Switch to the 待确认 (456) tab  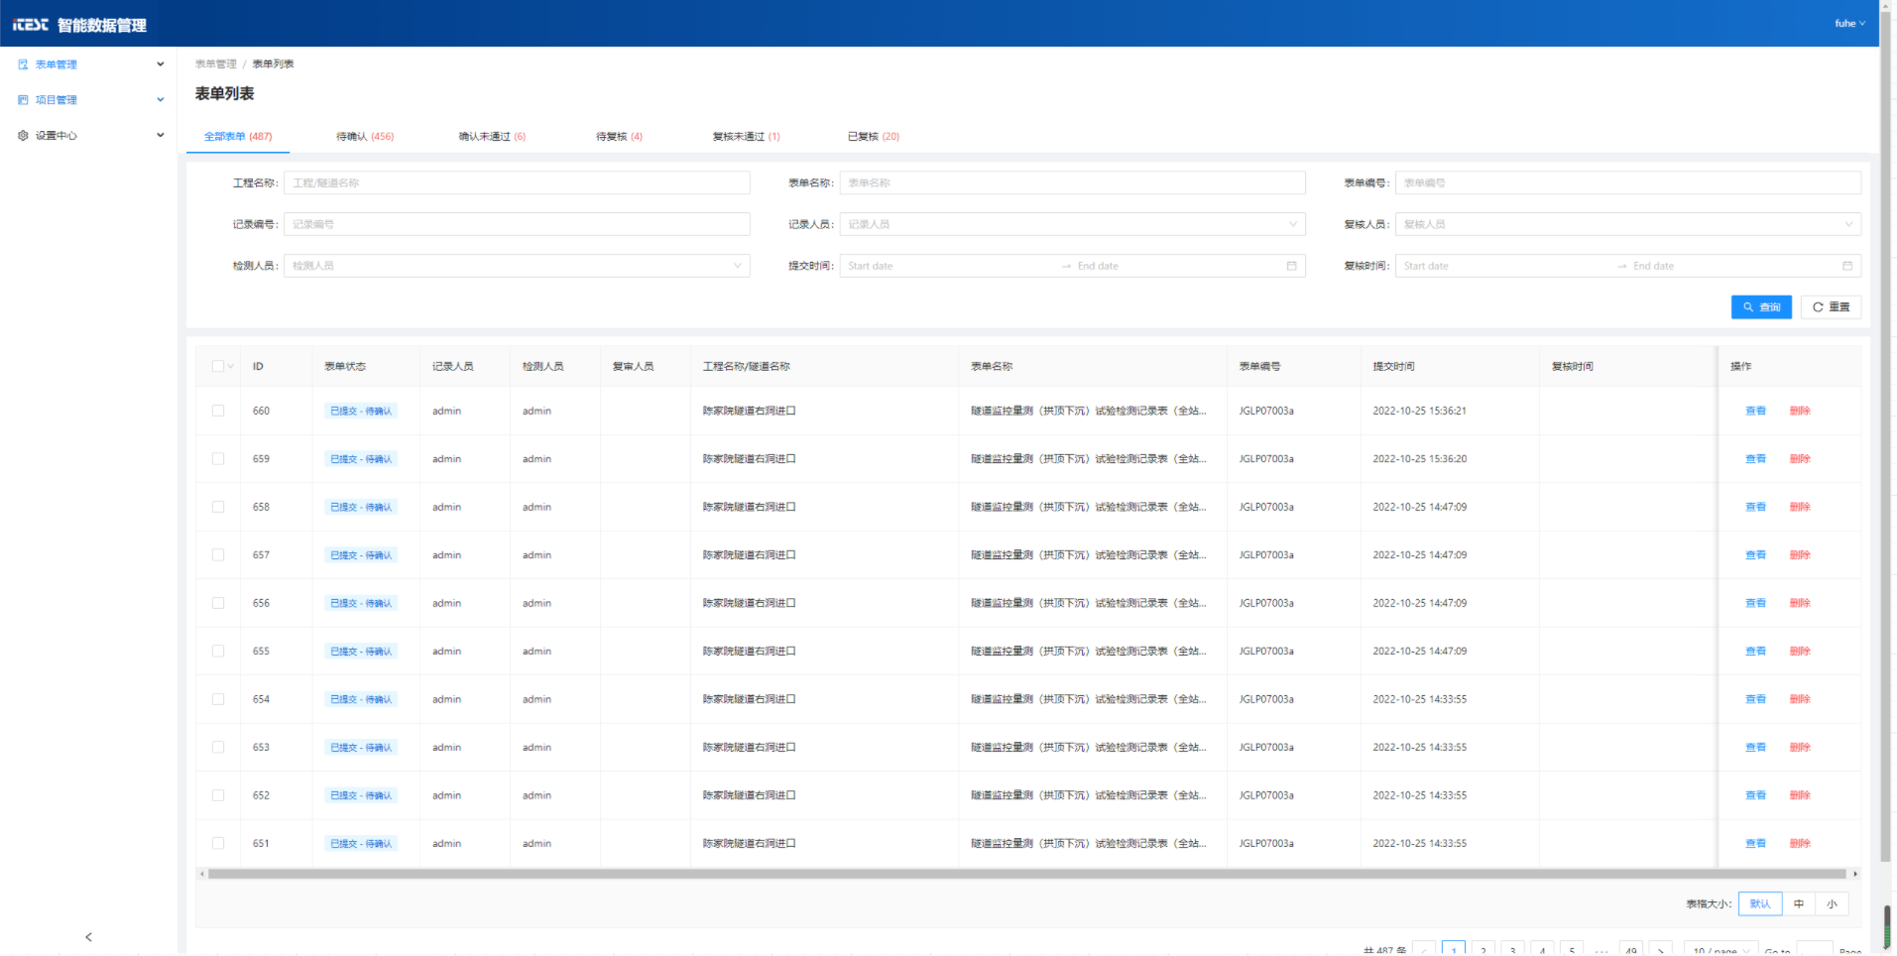365,137
